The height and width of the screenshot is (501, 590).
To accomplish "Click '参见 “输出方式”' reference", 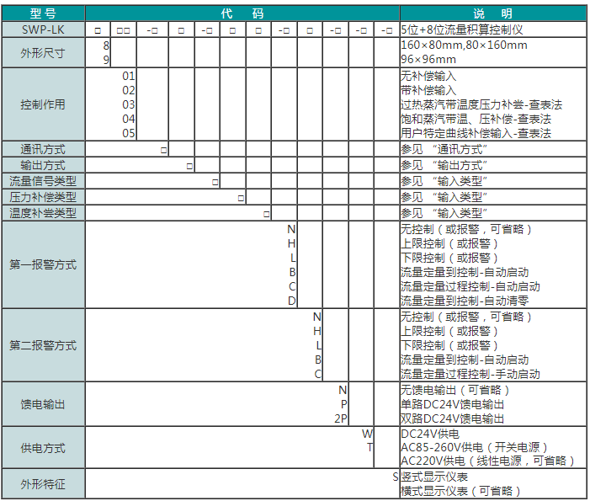I will click(444, 165).
